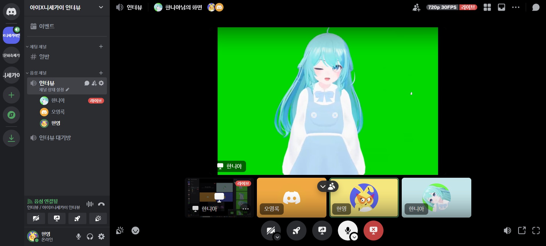Open the voice chat message panel
The width and height of the screenshot is (546, 246).
536,7
